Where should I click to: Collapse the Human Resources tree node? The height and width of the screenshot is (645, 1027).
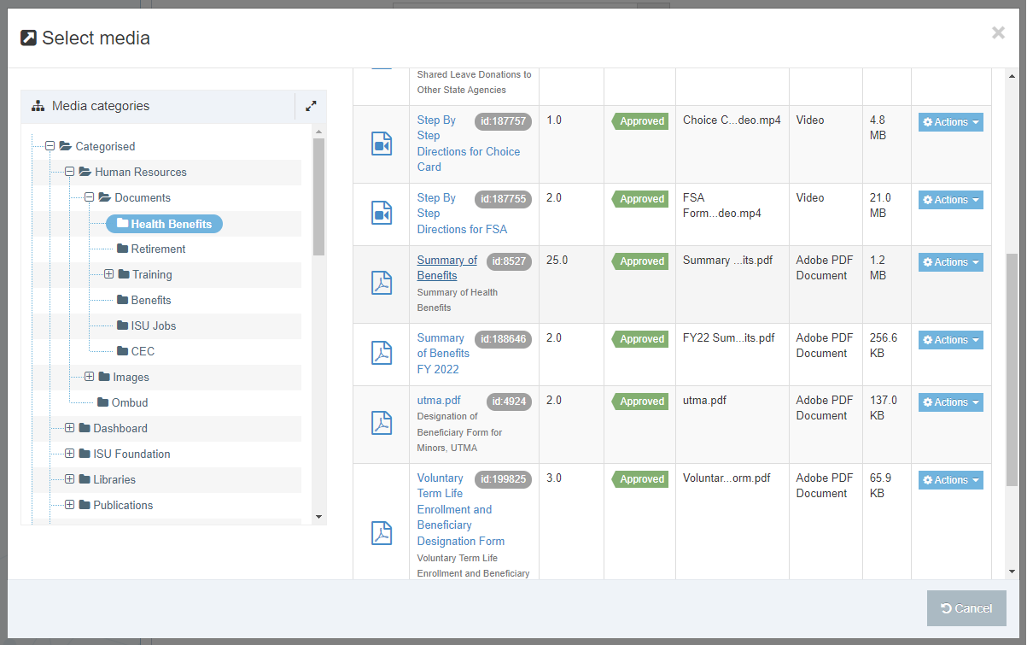pos(70,172)
